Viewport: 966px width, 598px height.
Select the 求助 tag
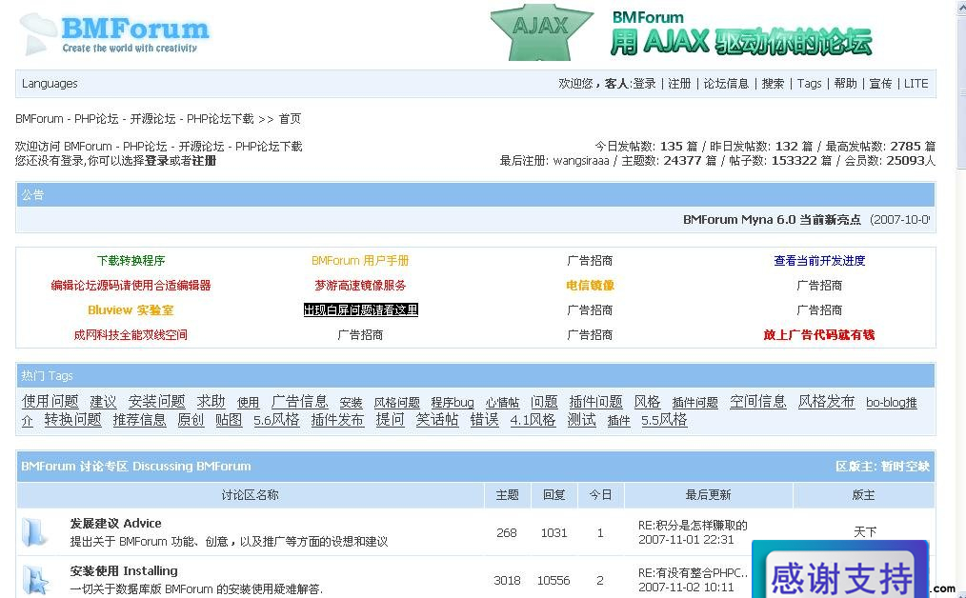click(x=211, y=402)
